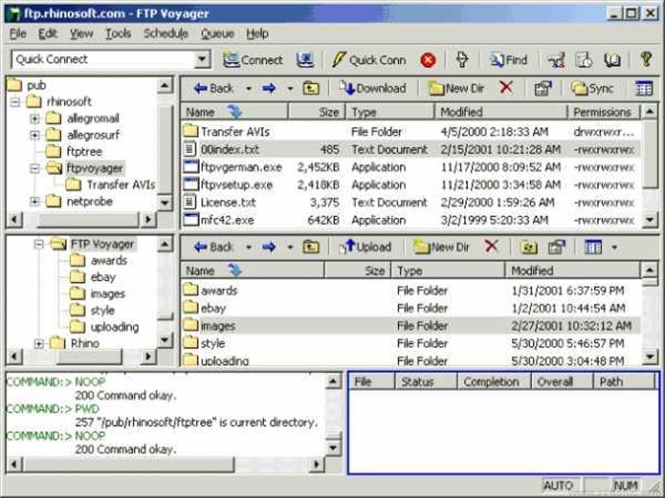Open the Queue menu

[218, 33]
